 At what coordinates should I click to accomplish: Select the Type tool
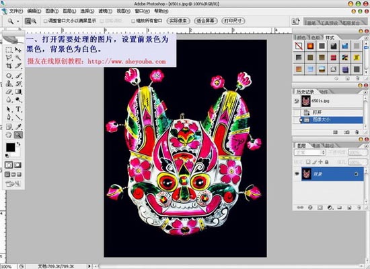tap(18, 109)
